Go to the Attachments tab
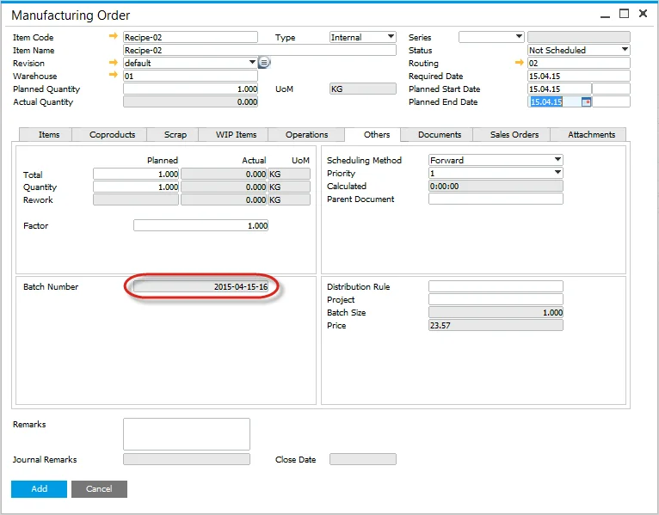Image resolution: width=659 pixels, height=515 pixels. point(591,135)
